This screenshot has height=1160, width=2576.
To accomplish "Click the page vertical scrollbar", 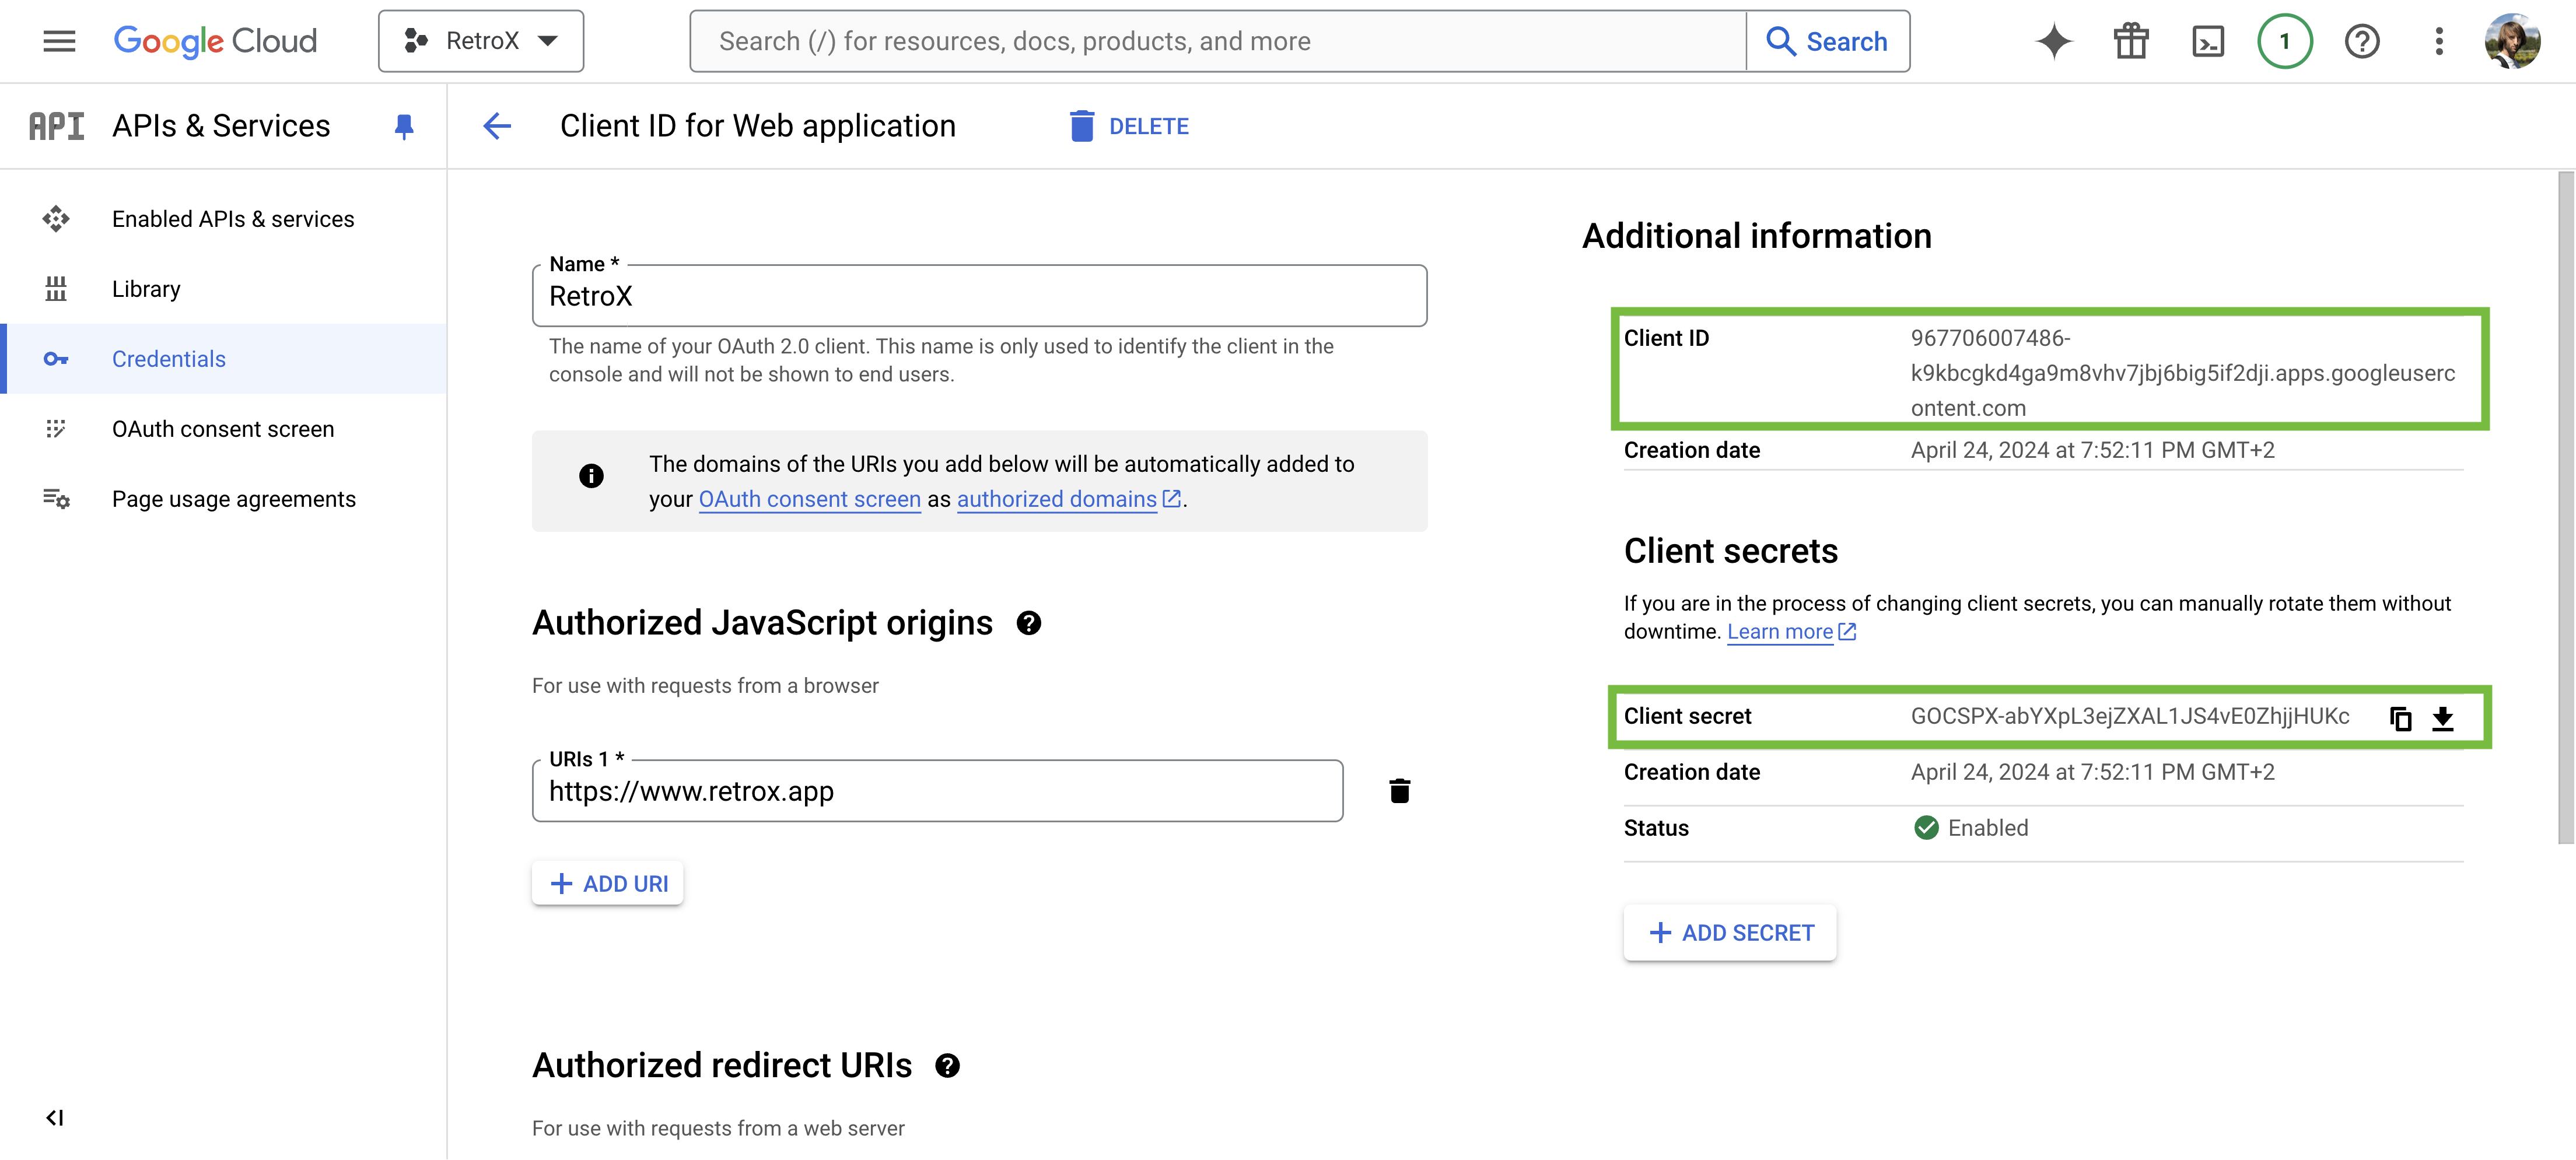I will (x=2566, y=508).
